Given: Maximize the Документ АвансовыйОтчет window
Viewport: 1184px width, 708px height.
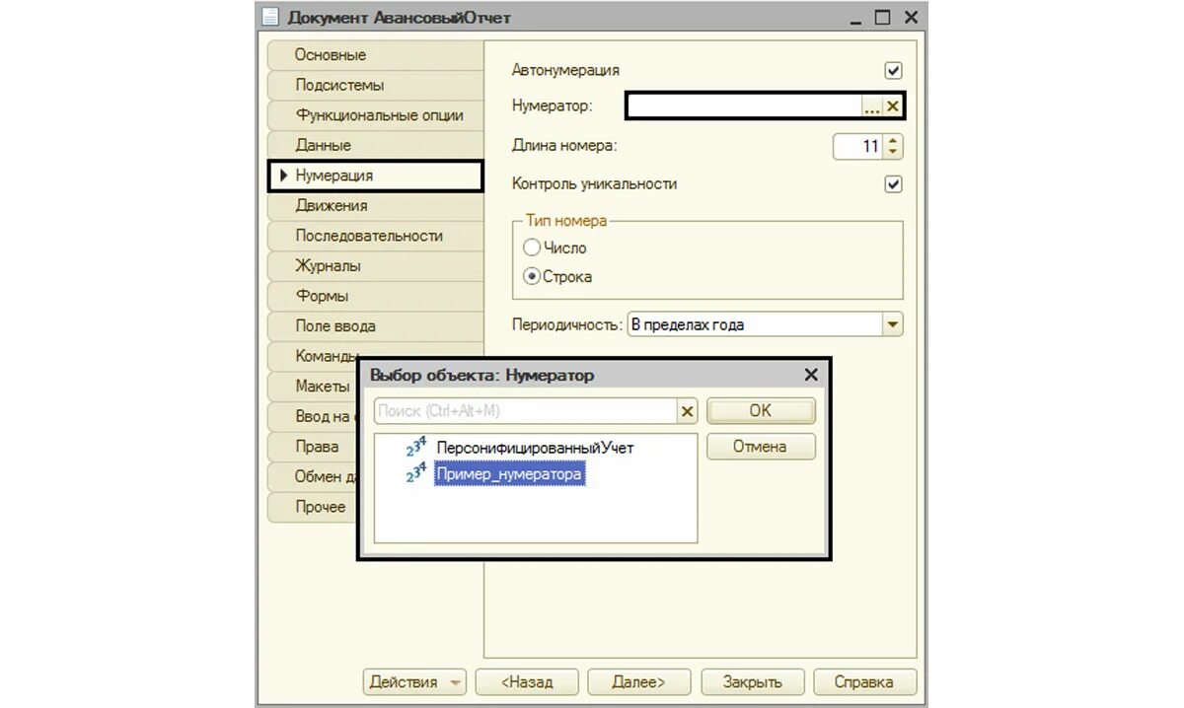Looking at the screenshot, I should [x=882, y=17].
